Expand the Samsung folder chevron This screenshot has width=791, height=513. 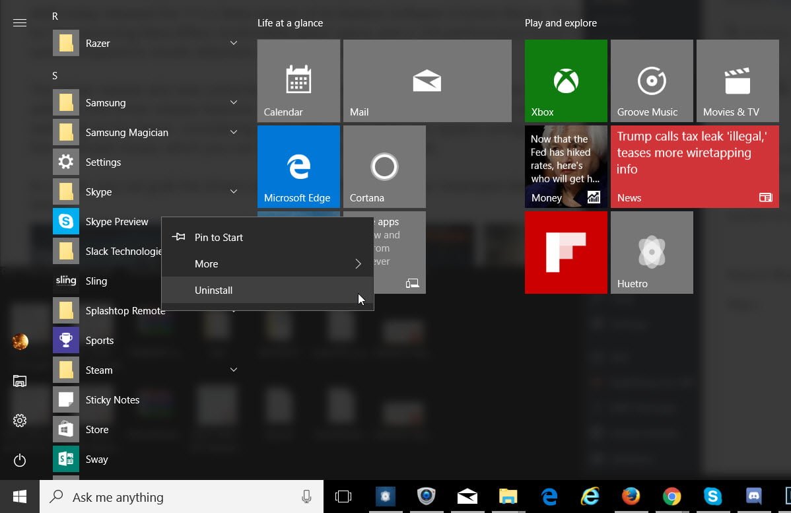[234, 102]
